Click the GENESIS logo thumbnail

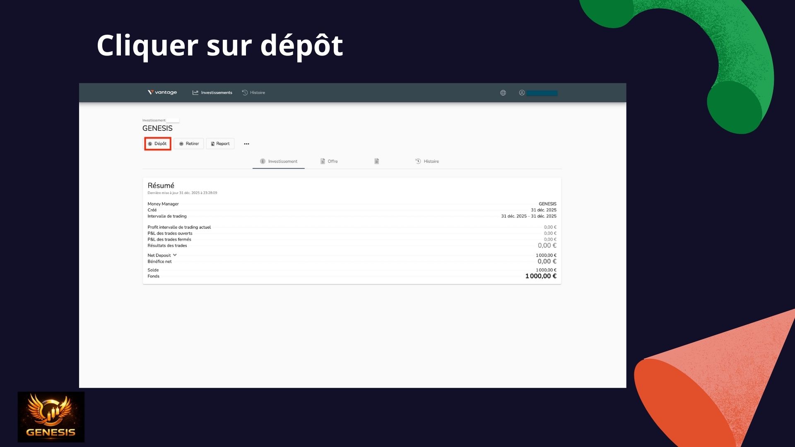[51, 417]
